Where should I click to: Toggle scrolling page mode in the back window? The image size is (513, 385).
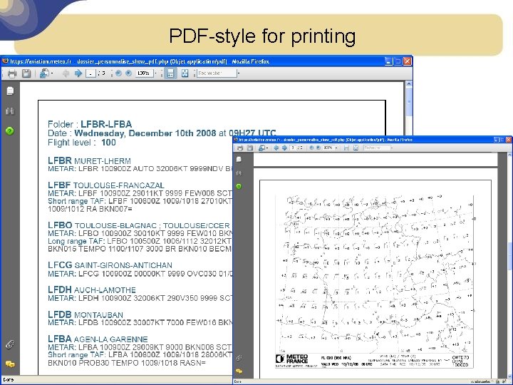[170, 73]
